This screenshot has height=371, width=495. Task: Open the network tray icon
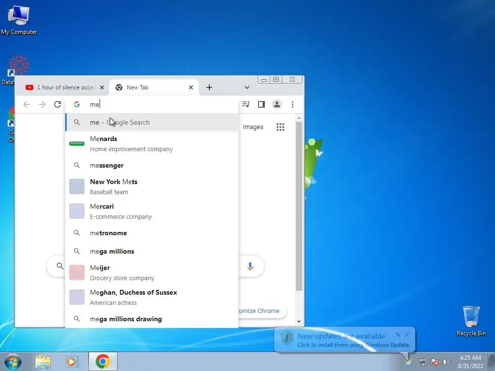(422, 362)
